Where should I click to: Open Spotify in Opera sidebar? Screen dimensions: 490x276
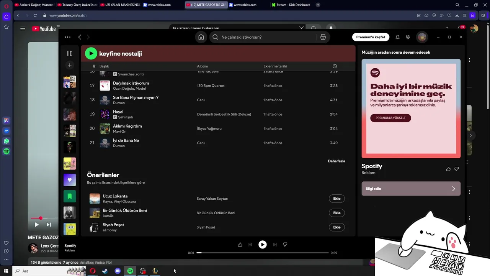point(6,151)
